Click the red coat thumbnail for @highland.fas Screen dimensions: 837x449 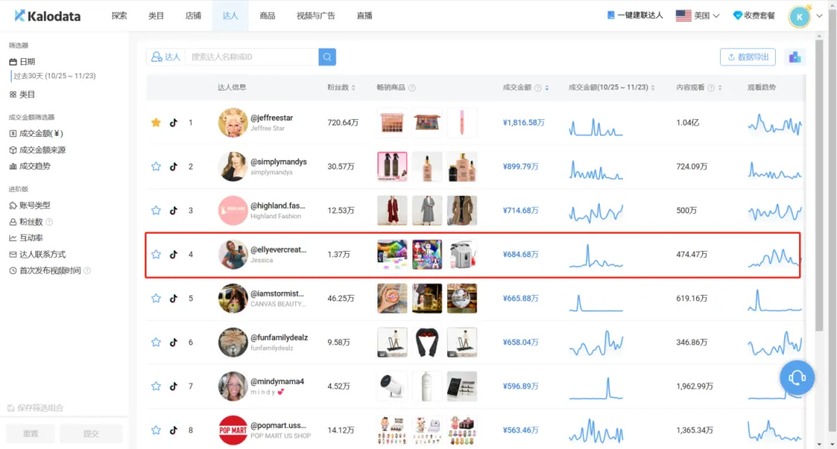coord(392,210)
